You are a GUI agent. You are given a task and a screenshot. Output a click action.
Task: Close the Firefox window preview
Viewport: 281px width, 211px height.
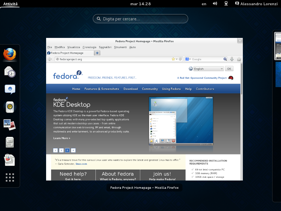[x=240, y=41]
